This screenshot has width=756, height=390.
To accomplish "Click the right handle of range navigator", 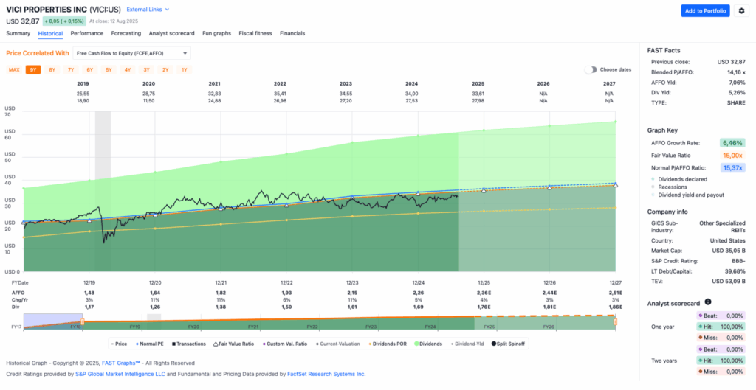I will [615, 321].
